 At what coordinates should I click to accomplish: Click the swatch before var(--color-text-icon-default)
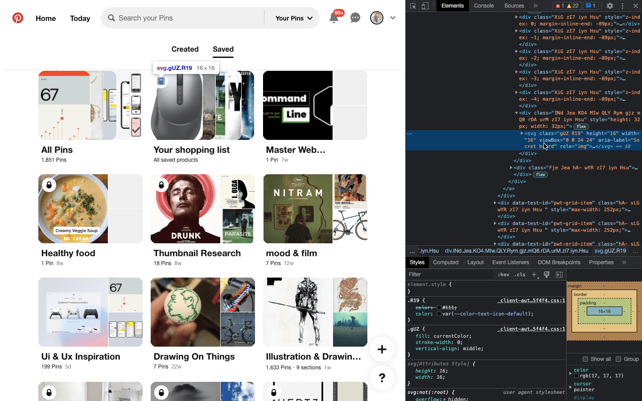click(439, 314)
